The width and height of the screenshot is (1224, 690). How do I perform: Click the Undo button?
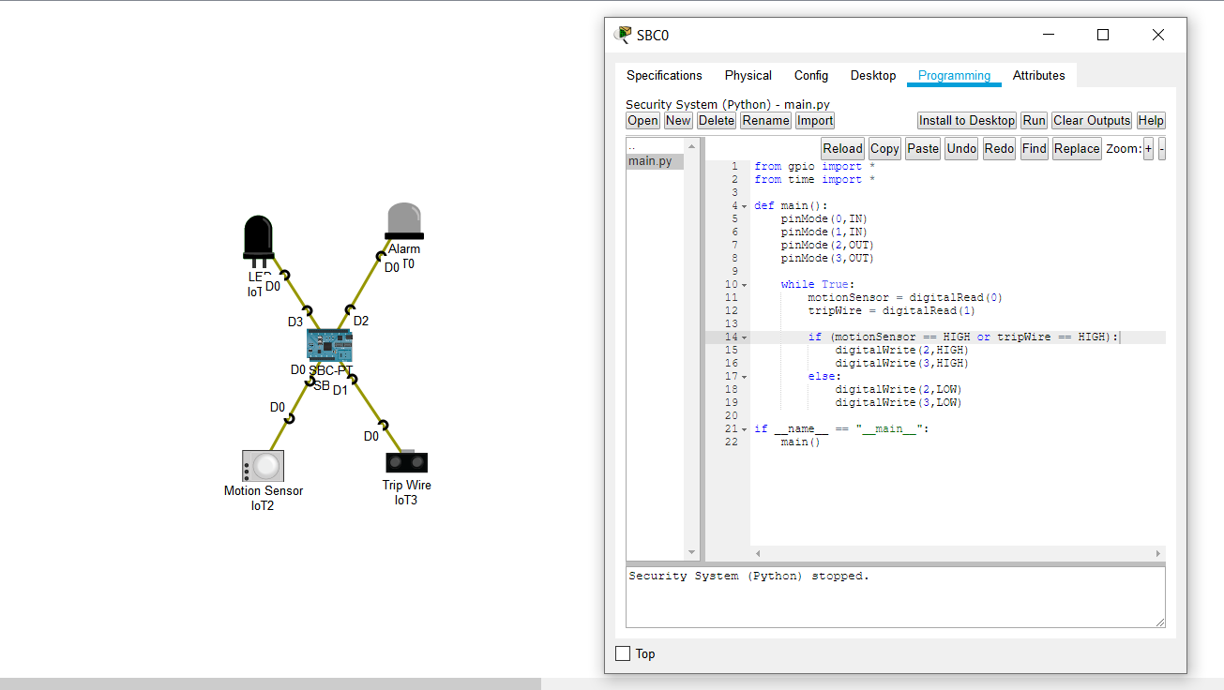coord(961,148)
